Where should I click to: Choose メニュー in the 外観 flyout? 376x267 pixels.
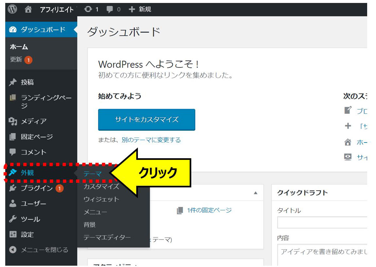(x=95, y=212)
